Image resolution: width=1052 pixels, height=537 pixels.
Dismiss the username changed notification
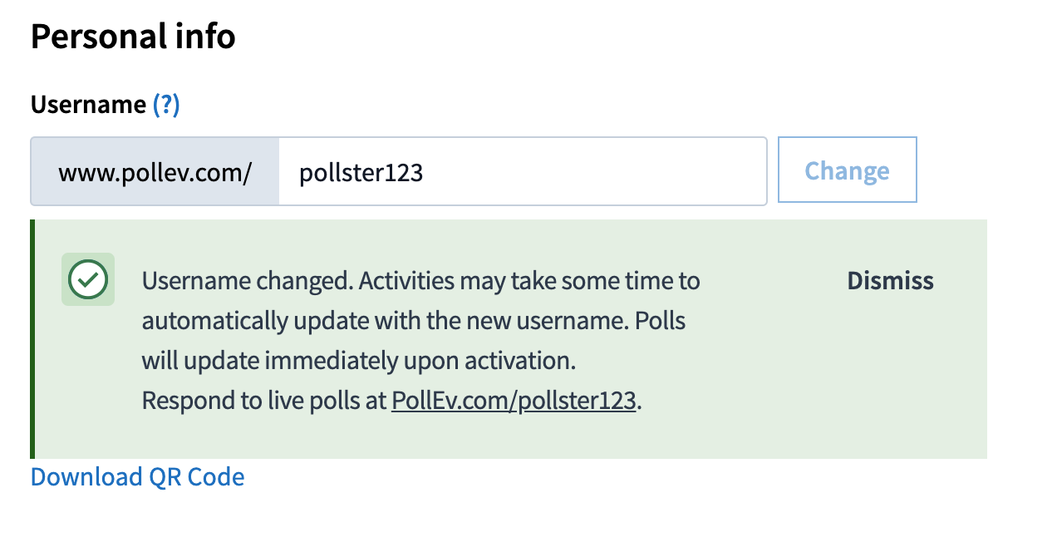click(x=890, y=281)
